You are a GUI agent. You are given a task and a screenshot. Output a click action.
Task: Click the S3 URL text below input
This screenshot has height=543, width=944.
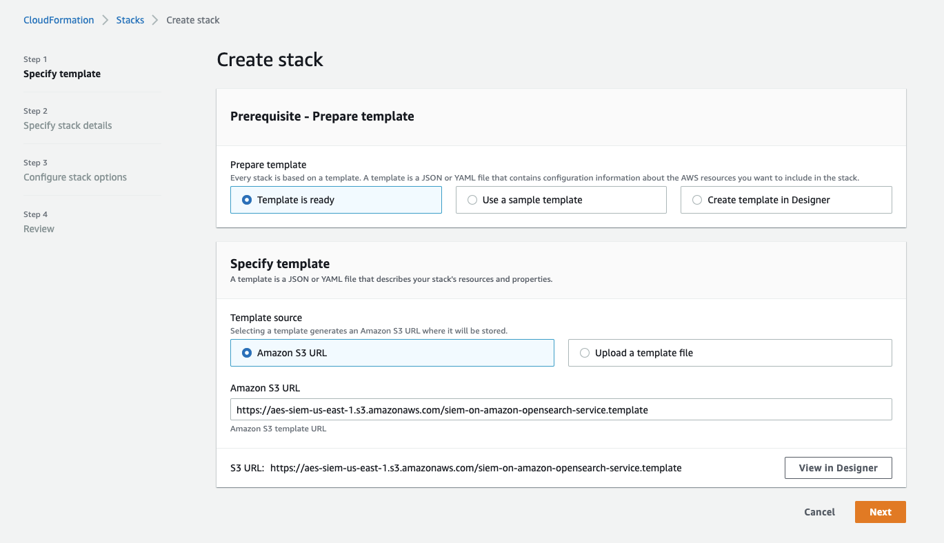pyautogui.click(x=475, y=468)
